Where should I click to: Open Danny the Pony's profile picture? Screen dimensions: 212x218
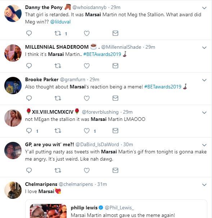tap(13, 13)
